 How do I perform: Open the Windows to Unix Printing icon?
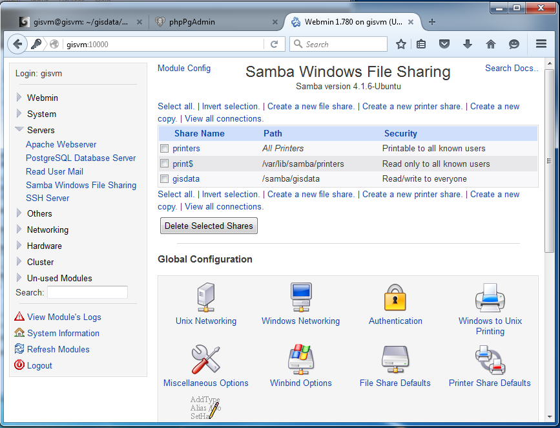tap(490, 297)
